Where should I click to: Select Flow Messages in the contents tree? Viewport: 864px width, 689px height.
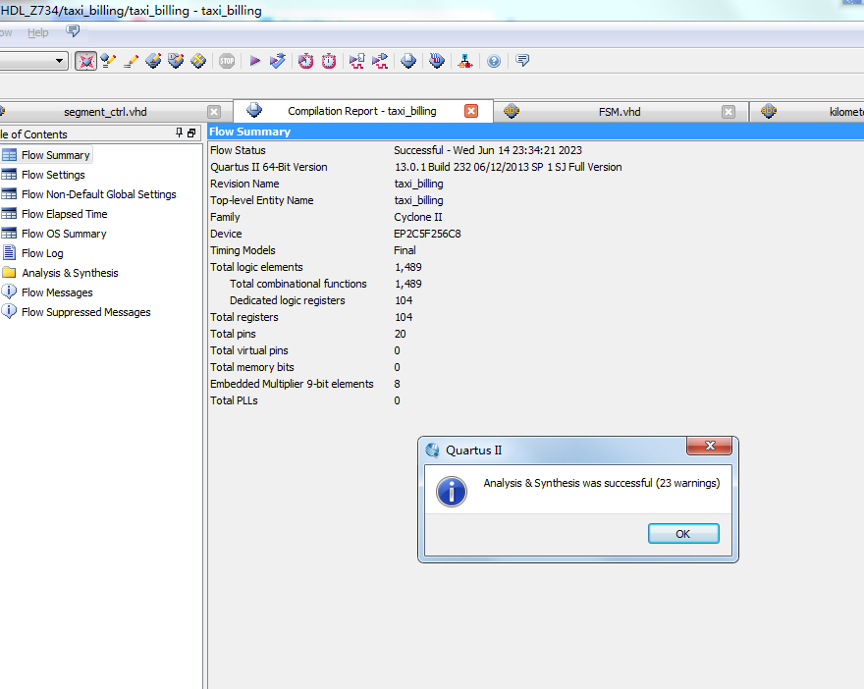coord(57,292)
